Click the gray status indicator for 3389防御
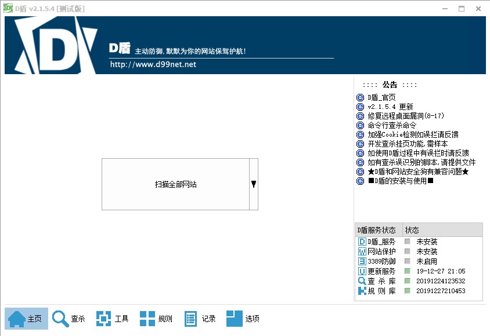 coord(407,261)
